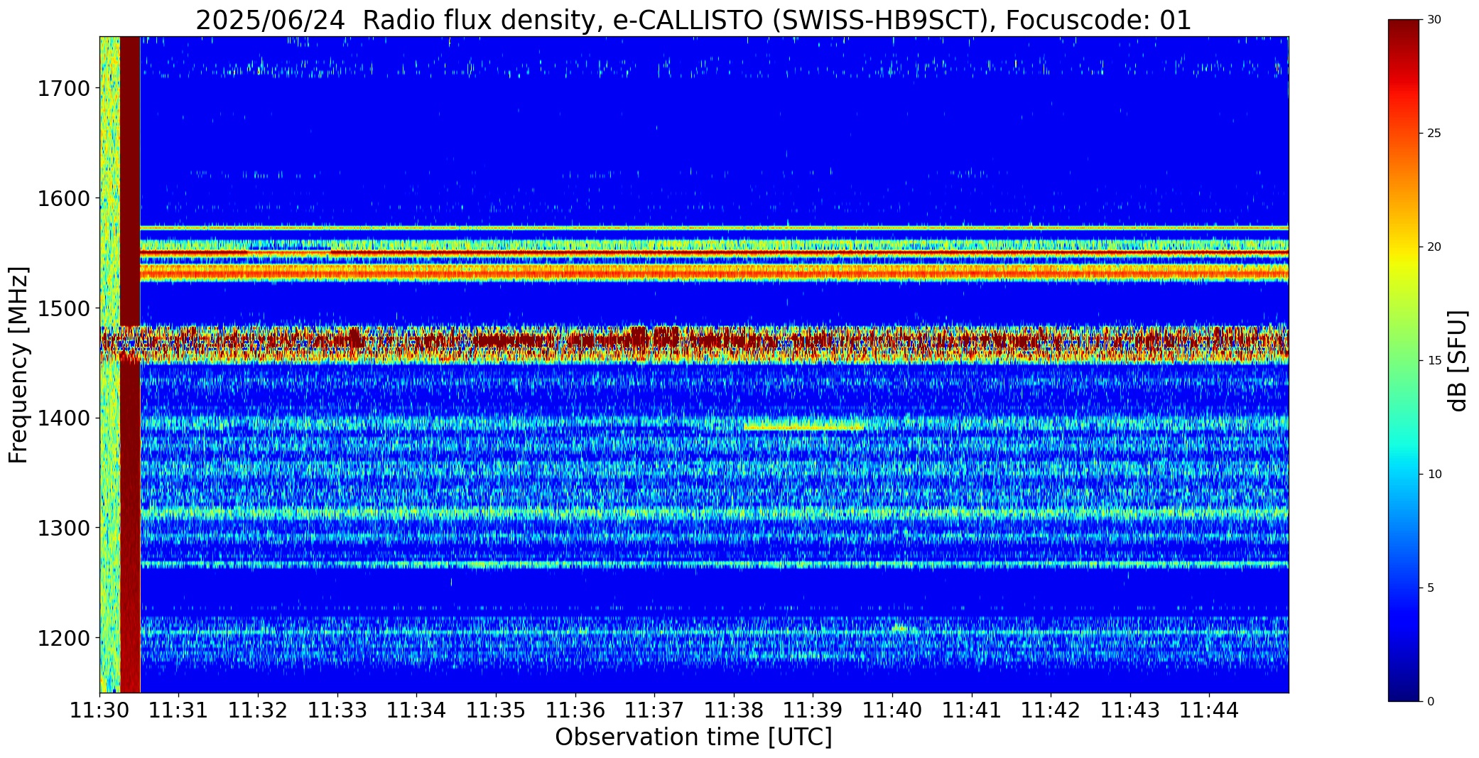Click the 'dB [SFU]' colorbar label
1479x758 pixels.
click(1458, 360)
